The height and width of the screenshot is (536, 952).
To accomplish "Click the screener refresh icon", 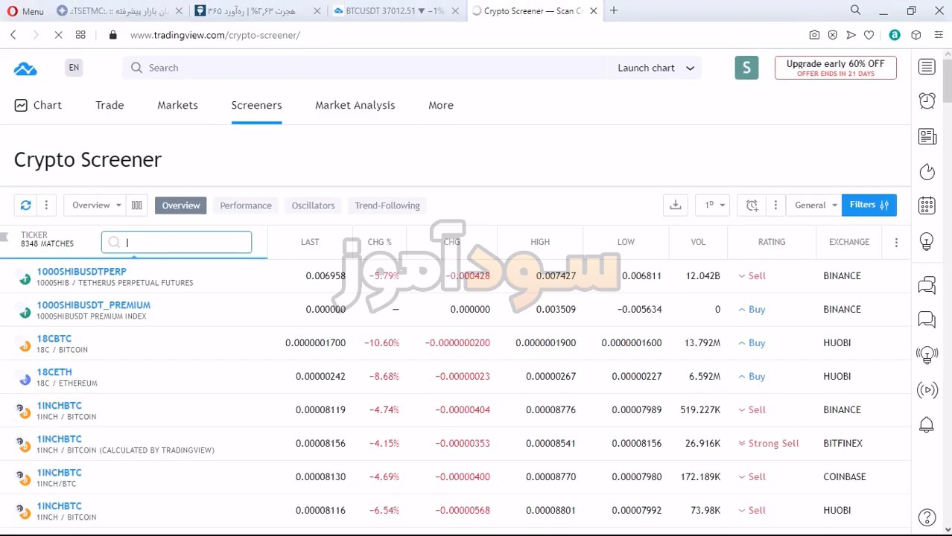I will click(25, 205).
